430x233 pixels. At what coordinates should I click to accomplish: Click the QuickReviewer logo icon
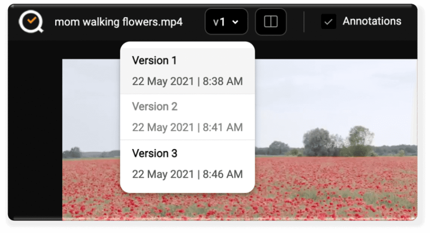coord(31,22)
